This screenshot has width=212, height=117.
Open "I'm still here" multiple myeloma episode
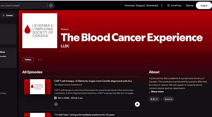pyautogui.click(x=84, y=115)
